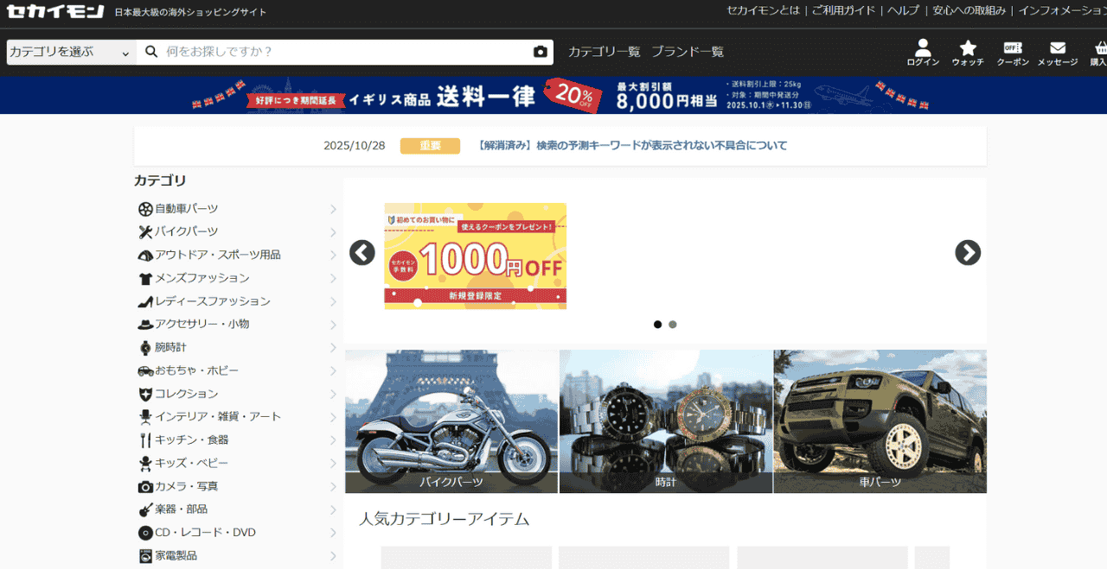Image resolution: width=1107 pixels, height=569 pixels.
Task: Expand the メンズファッション category chevron
Action: click(x=333, y=278)
